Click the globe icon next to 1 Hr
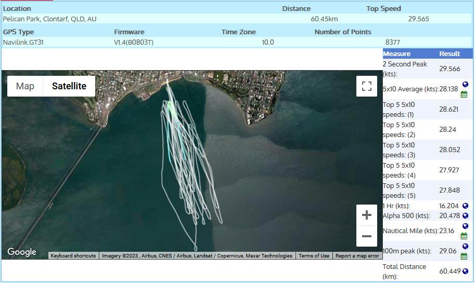476x284 pixels. coord(465,206)
